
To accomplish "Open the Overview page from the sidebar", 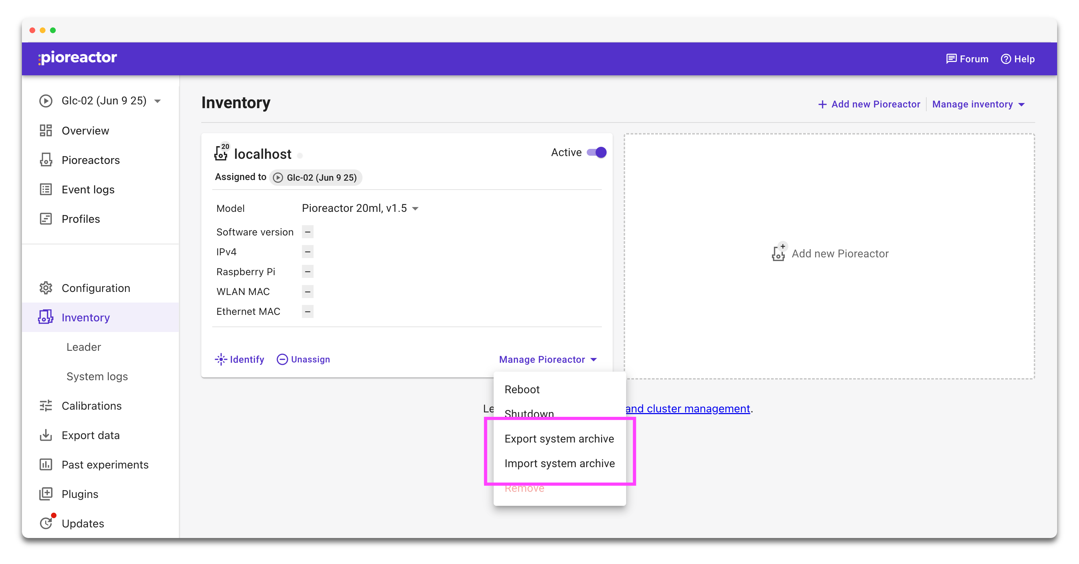I will point(85,130).
